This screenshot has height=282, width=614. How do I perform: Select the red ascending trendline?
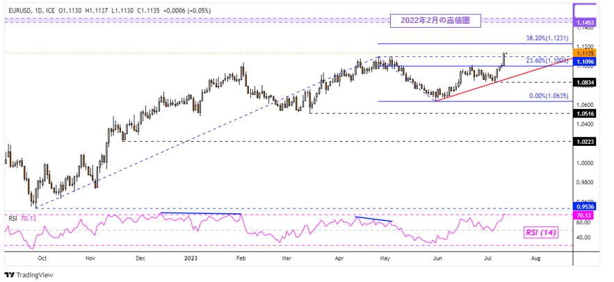click(504, 80)
